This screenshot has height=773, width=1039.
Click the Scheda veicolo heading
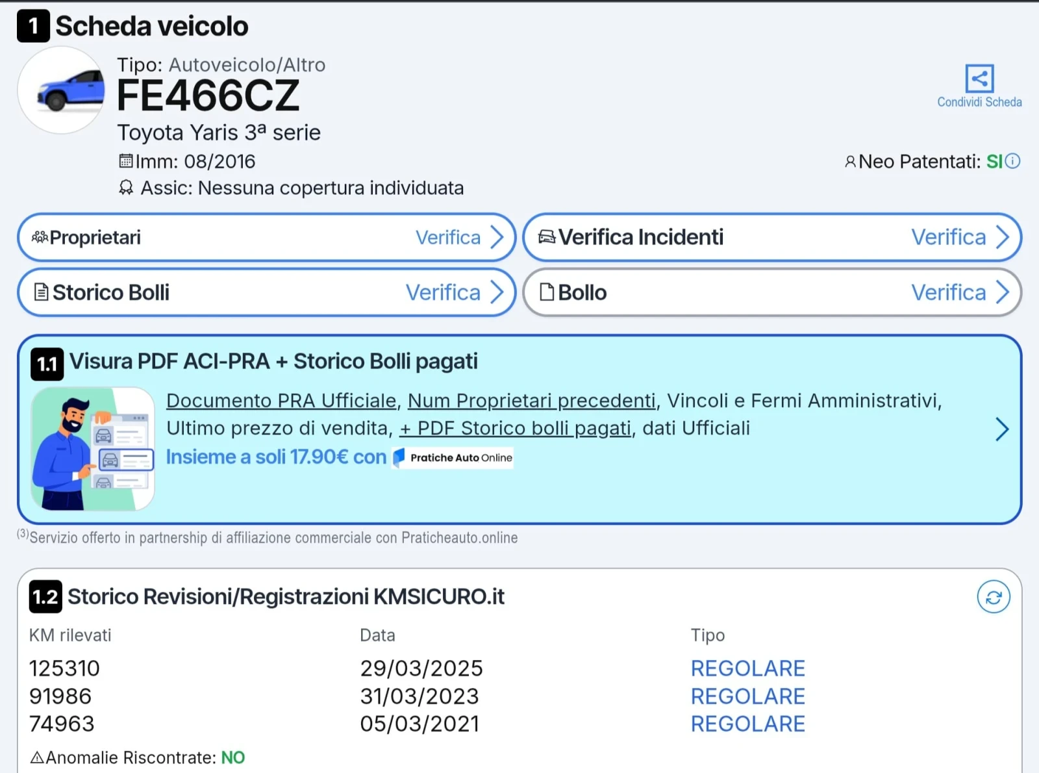click(x=152, y=26)
